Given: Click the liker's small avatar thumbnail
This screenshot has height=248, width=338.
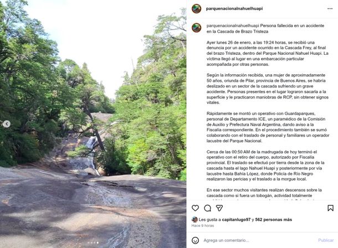Looking at the screenshot, I should (x=194, y=220).
